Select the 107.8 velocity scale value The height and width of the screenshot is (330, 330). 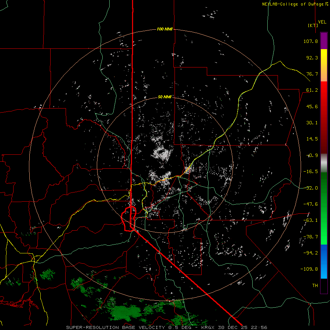[311, 41]
